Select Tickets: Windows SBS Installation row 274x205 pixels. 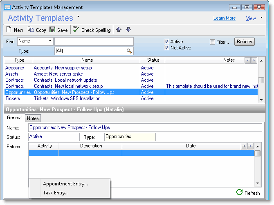tap(67, 98)
